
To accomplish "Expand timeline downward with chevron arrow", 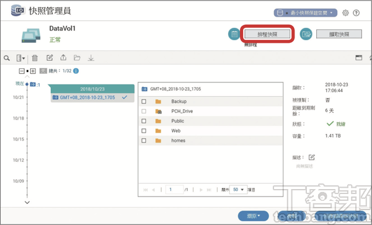I will [x=27, y=203].
